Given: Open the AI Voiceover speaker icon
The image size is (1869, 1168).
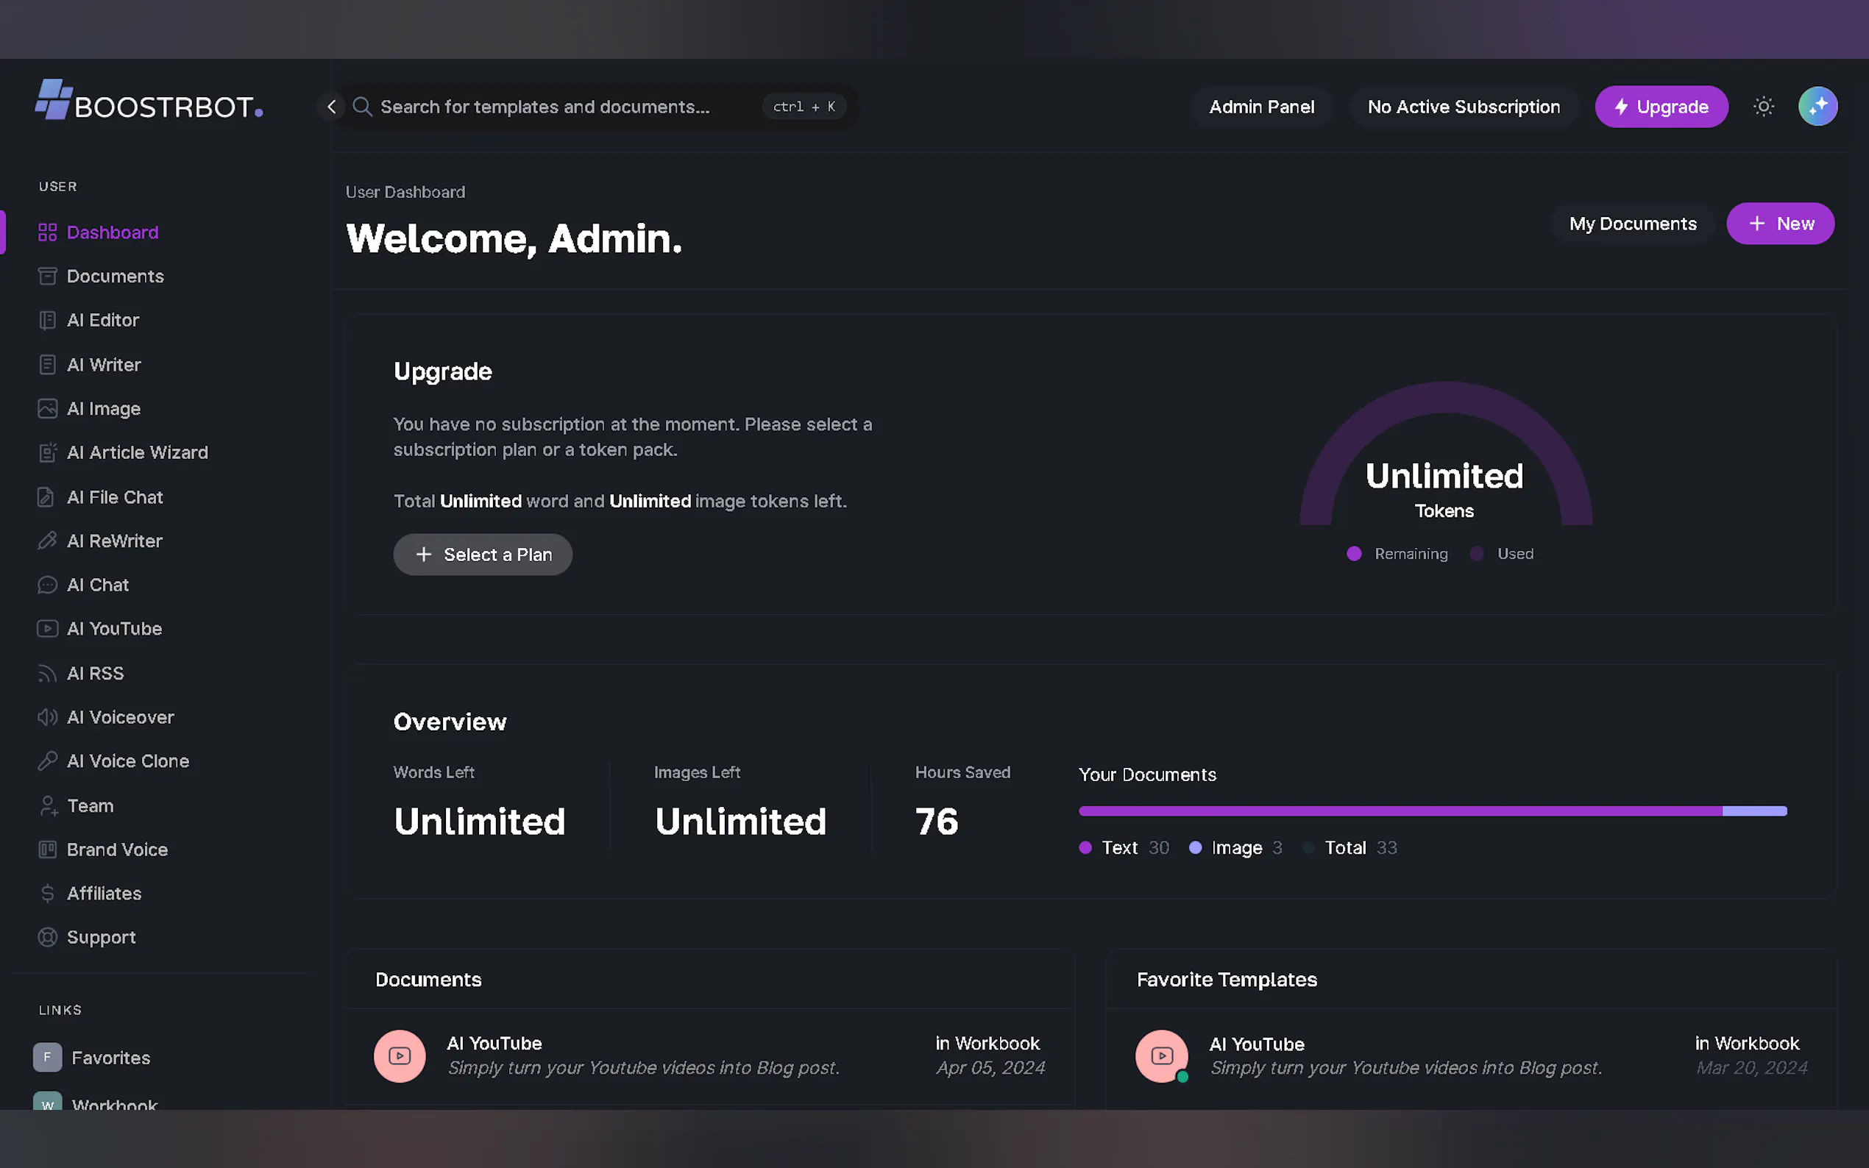Looking at the screenshot, I should click(47, 717).
